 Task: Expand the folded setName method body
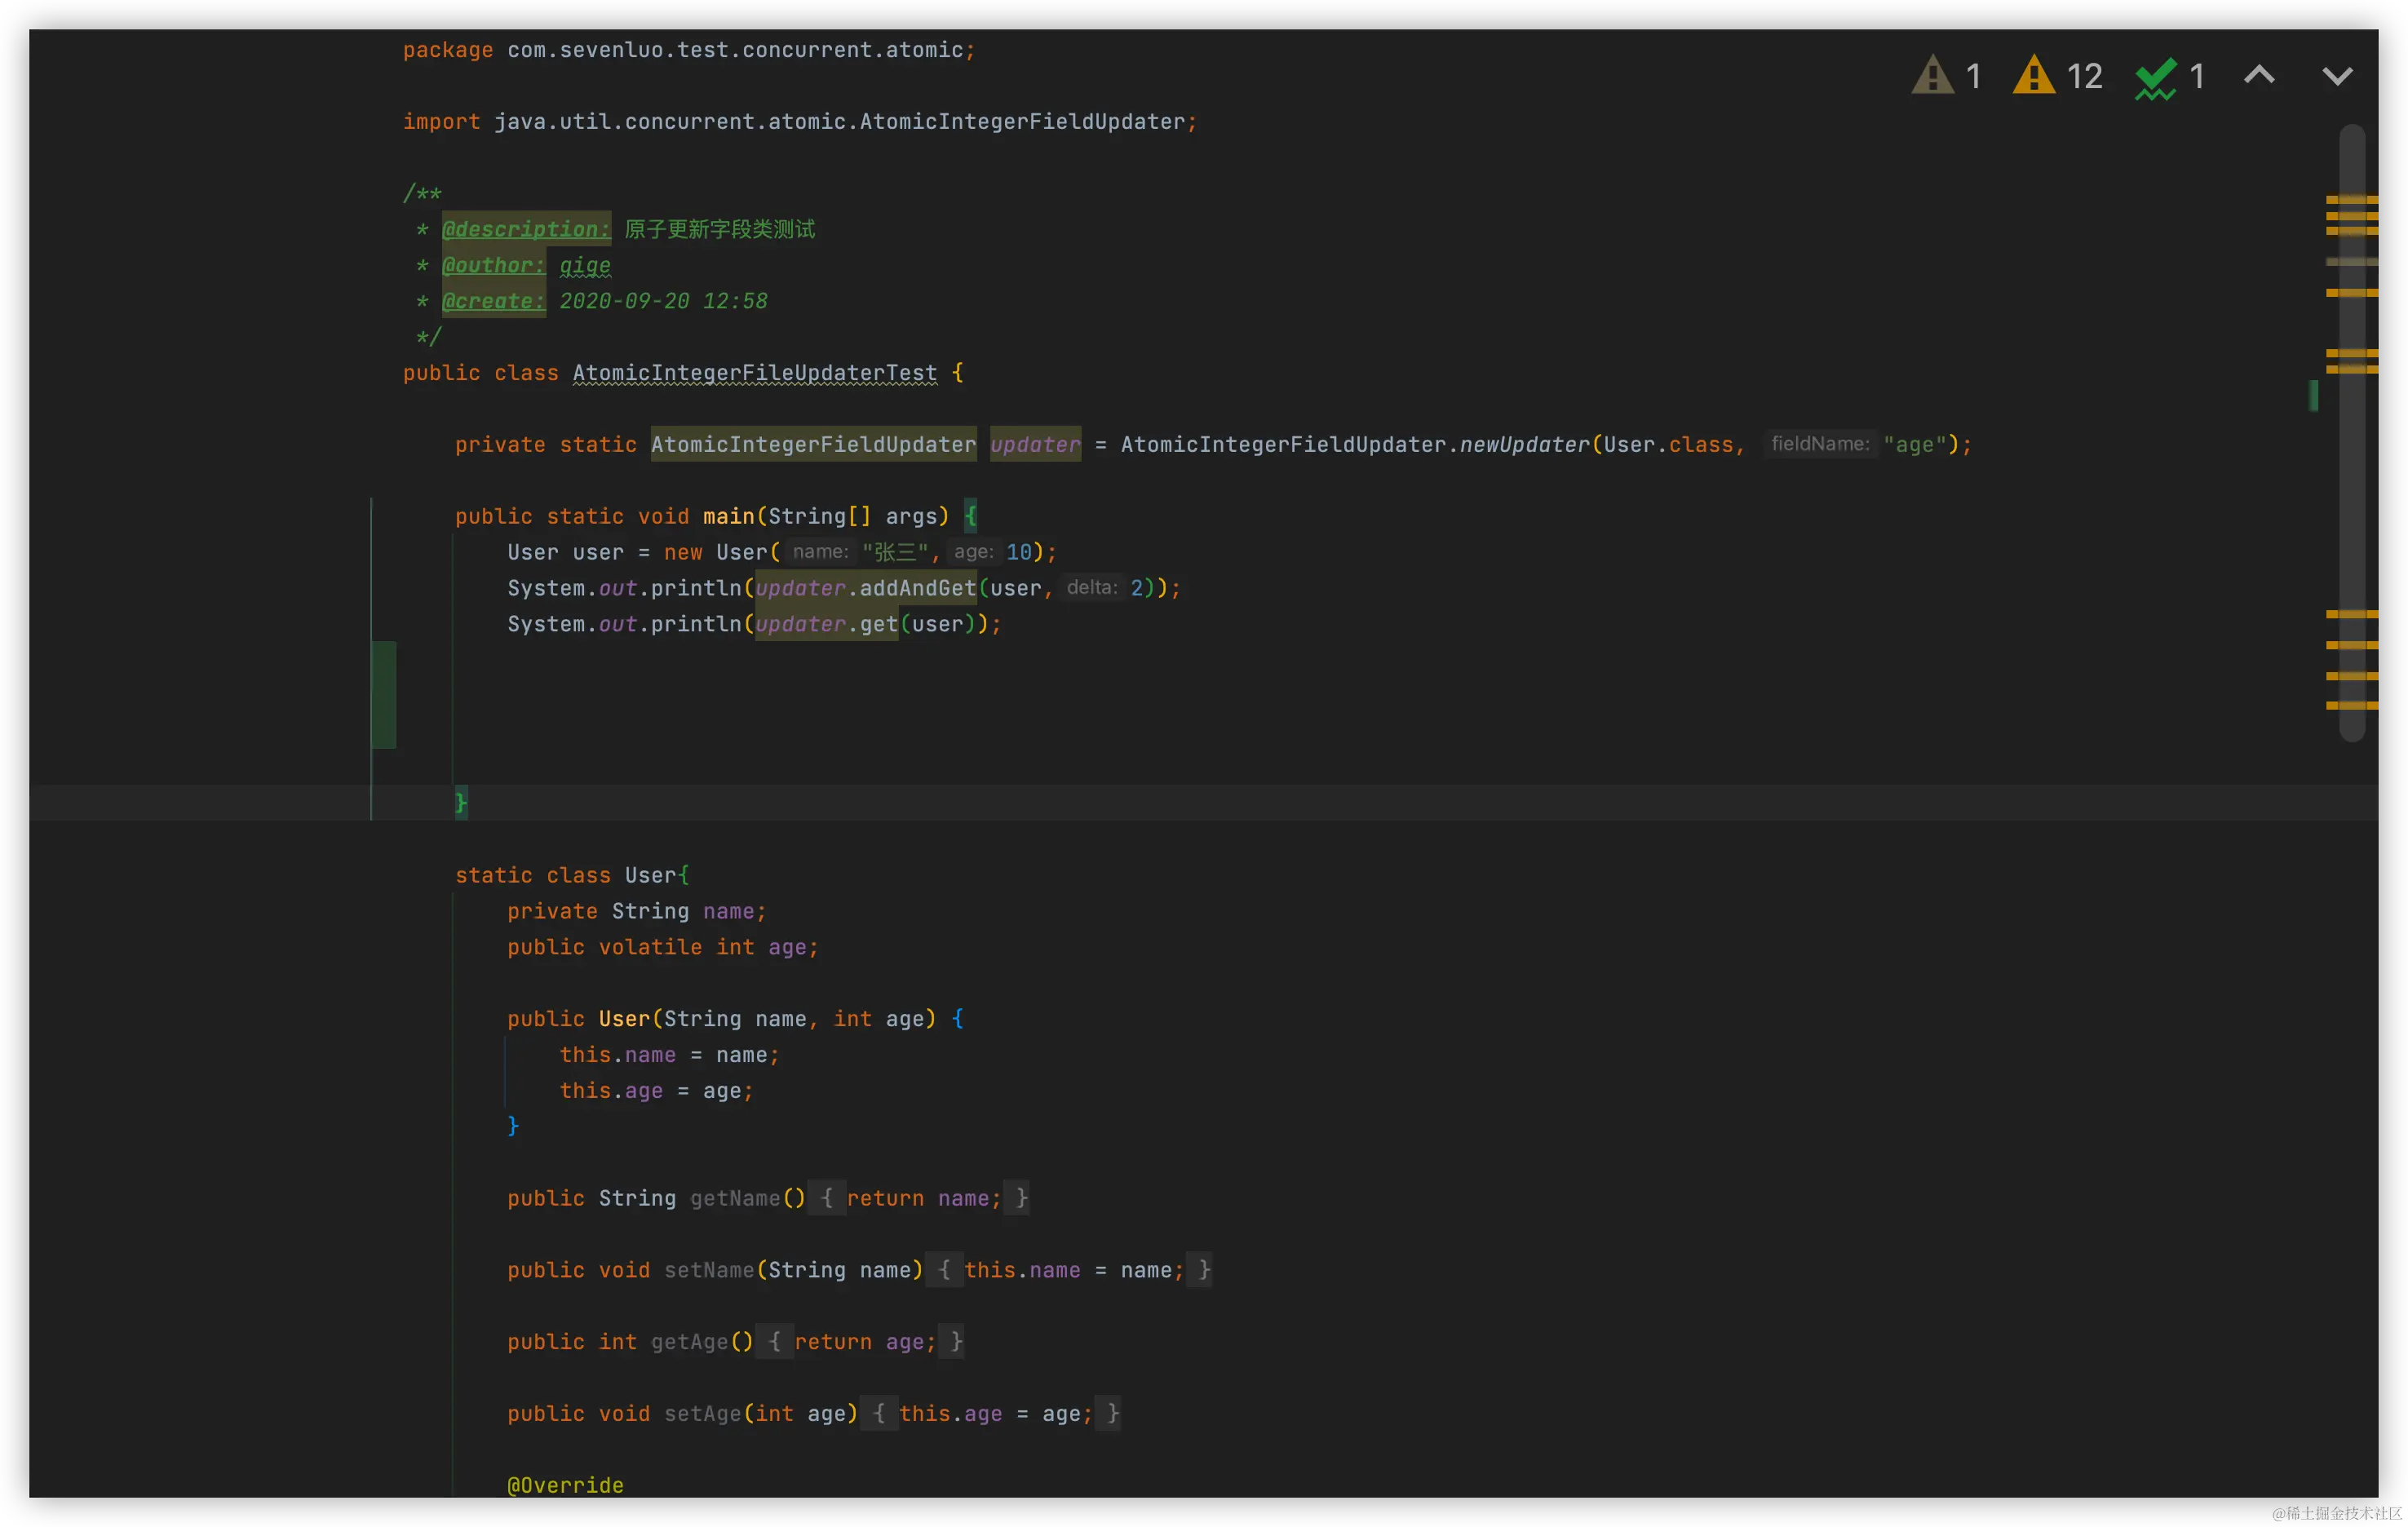(x=944, y=1270)
